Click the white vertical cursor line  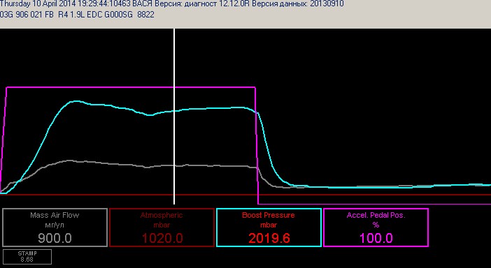[x=174, y=116]
